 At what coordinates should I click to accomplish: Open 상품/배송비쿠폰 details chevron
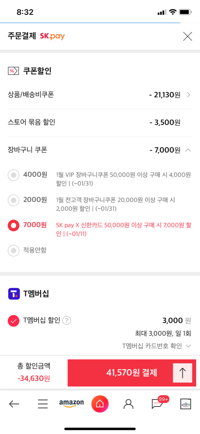(x=188, y=95)
